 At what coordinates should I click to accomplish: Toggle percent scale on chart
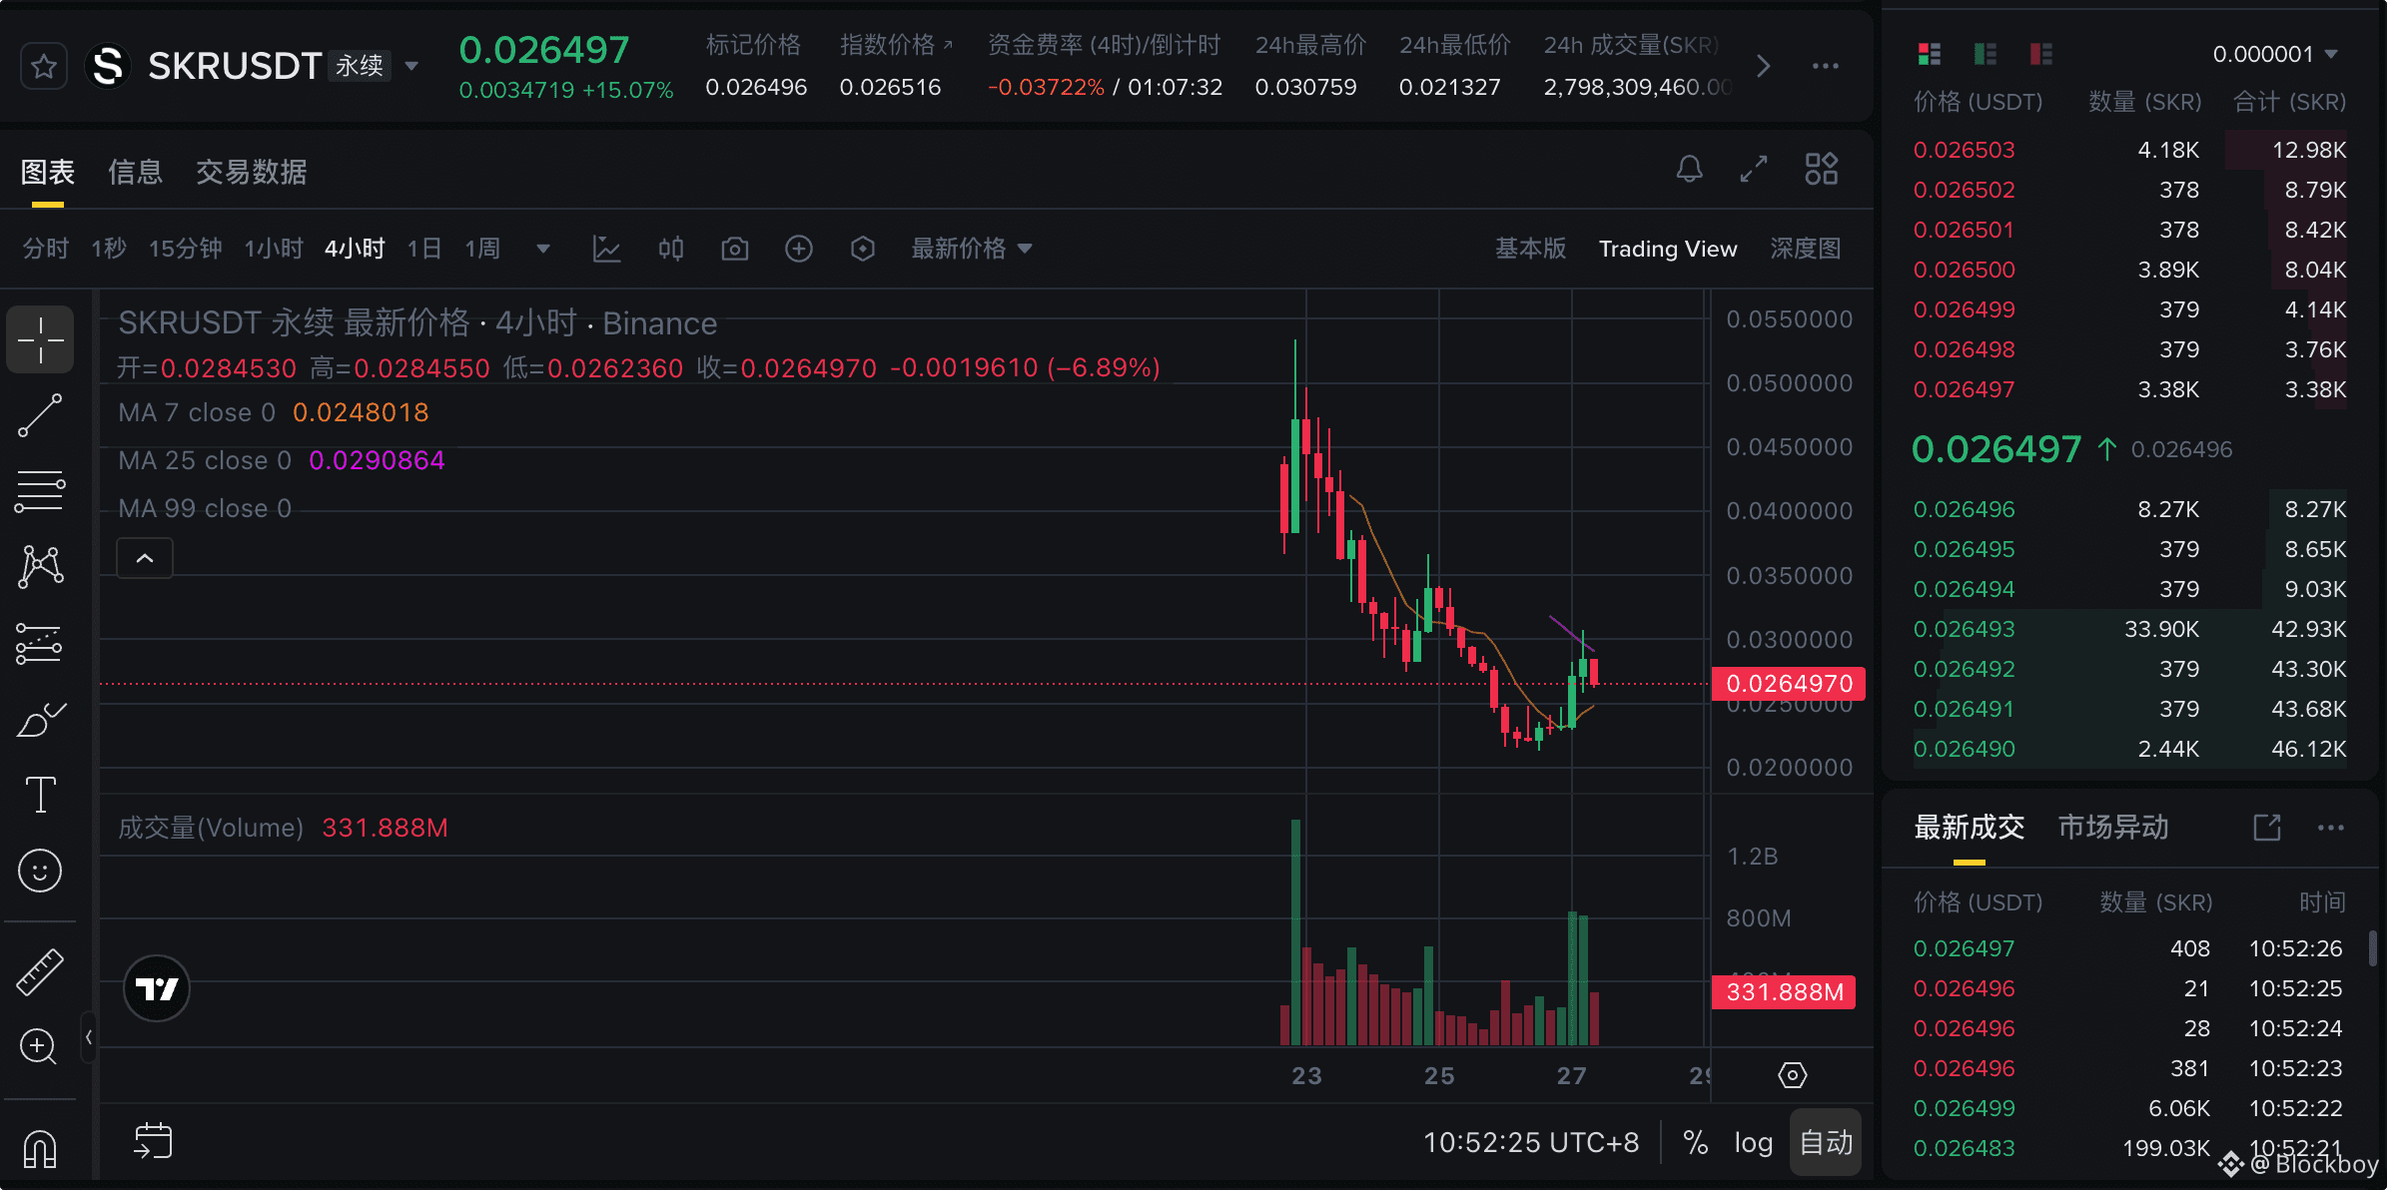tap(1695, 1142)
